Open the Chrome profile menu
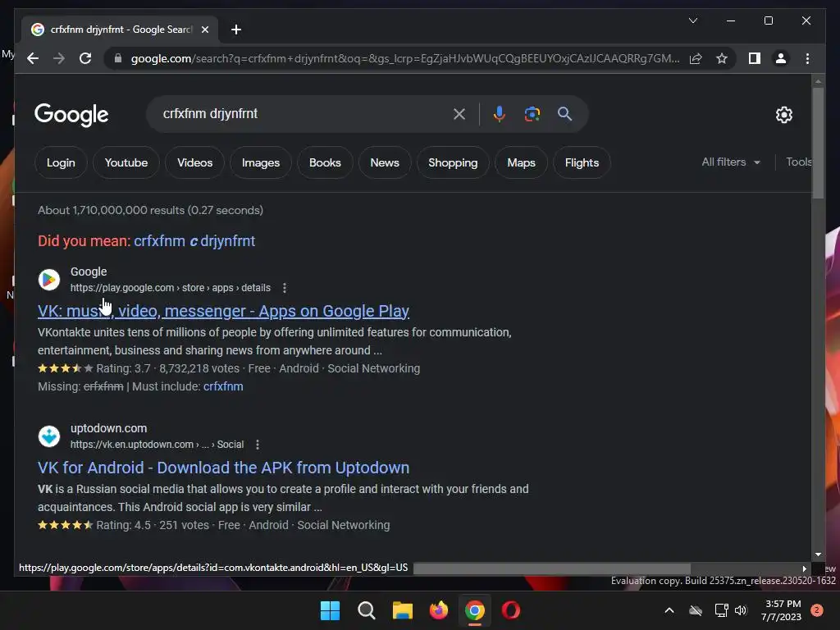Screen dimensions: 840x630 (x=781, y=58)
